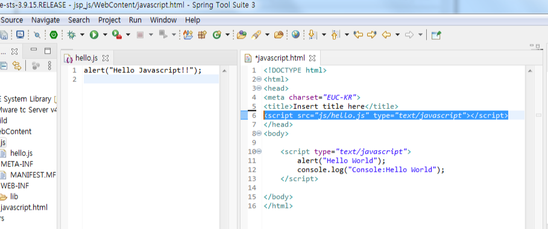Click the Search flashlight icon

point(257,34)
